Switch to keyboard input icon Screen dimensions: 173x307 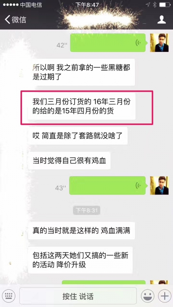(x=9, y=296)
